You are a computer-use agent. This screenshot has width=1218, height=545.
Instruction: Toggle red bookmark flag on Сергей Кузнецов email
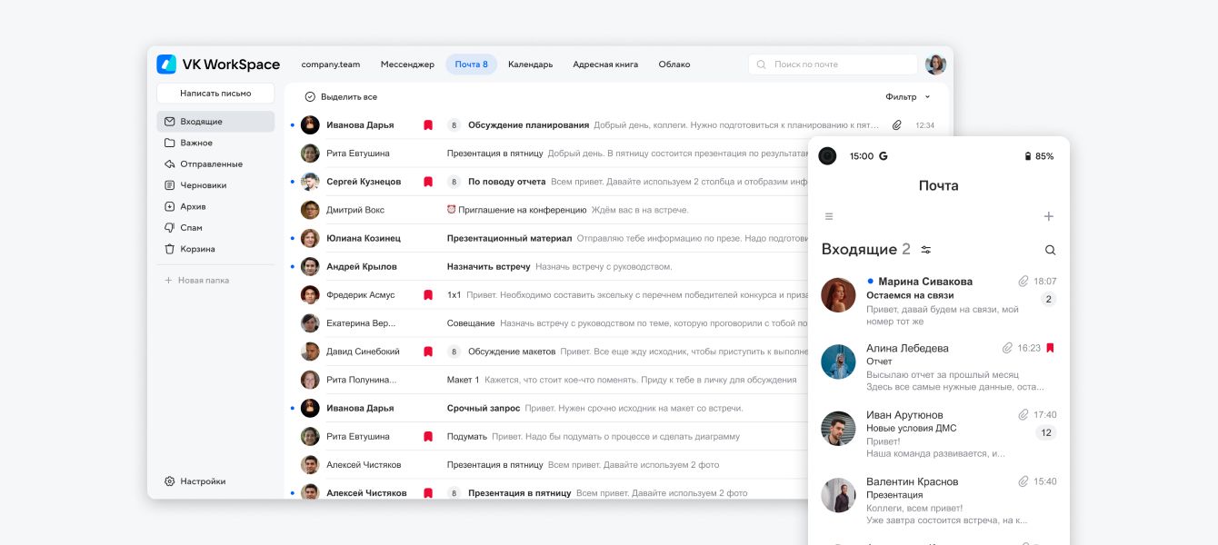point(427,182)
